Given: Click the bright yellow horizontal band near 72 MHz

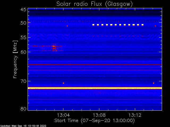Looking at the screenshot, I should [95, 88].
